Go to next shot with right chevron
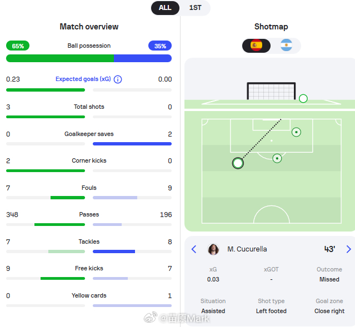This screenshot has height=327, width=355. (x=349, y=249)
